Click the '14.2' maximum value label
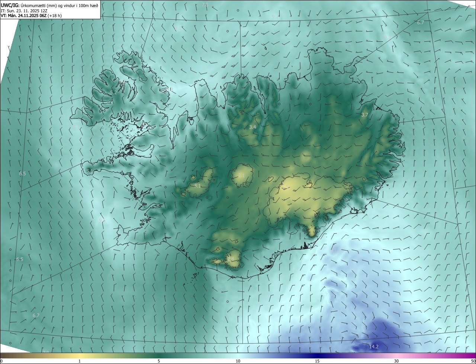The image size is (476, 364). pos(374,347)
